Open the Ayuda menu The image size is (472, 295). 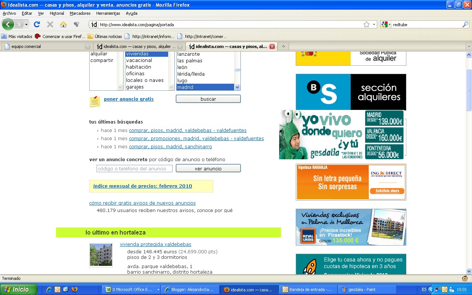(132, 13)
